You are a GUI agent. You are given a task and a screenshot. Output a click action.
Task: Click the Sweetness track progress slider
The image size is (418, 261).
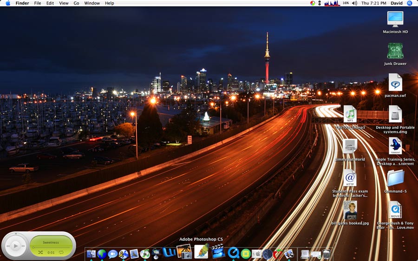[51, 247]
